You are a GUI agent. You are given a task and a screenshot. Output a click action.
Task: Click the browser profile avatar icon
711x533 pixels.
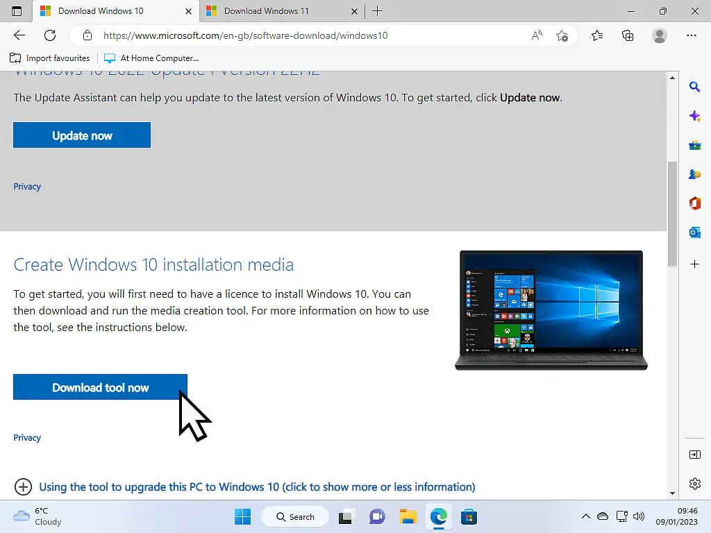click(659, 35)
